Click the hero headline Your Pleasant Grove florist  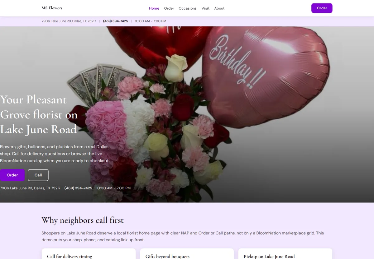(39, 114)
